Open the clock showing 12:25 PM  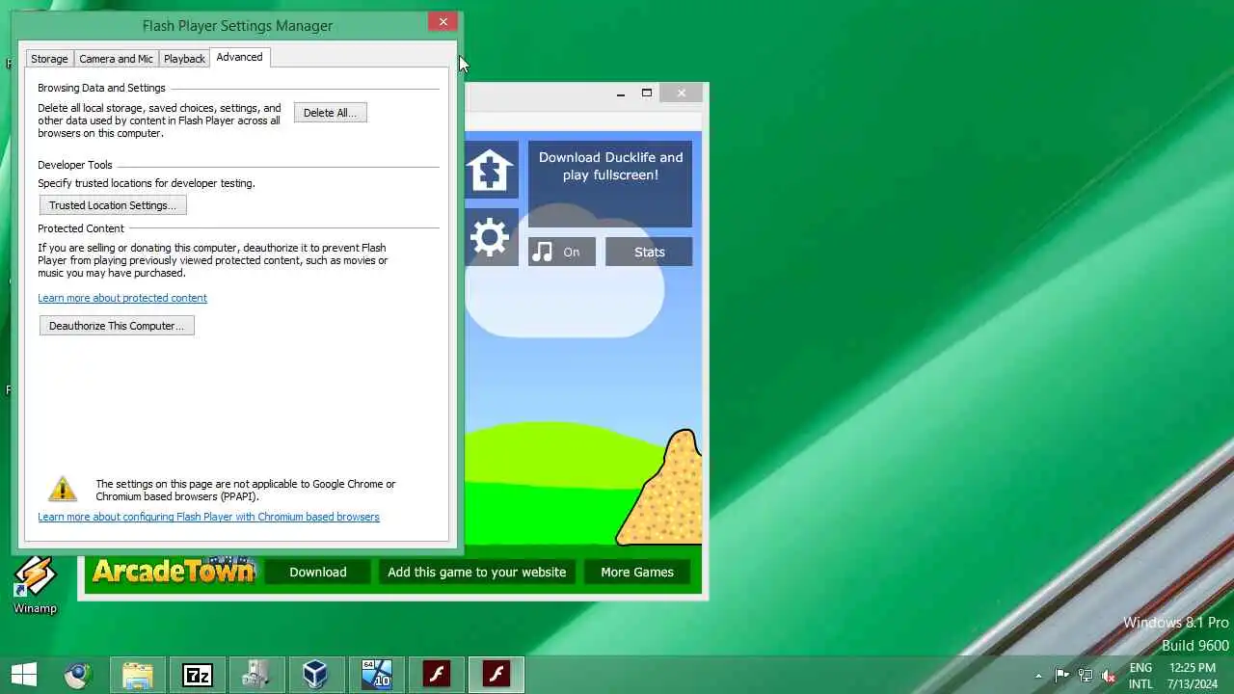1193,676
